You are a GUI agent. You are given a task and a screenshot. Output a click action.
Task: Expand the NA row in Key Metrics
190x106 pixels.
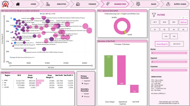click(x=3, y=83)
